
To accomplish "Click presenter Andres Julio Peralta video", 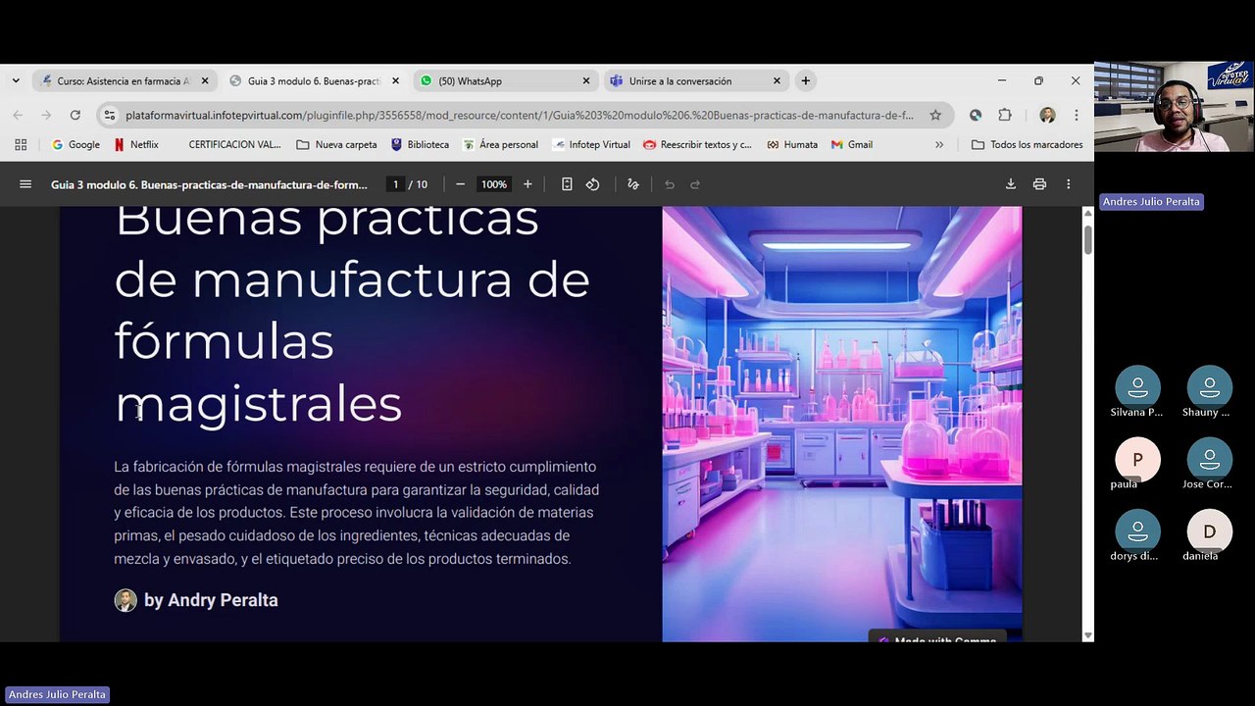I will coord(1174,107).
